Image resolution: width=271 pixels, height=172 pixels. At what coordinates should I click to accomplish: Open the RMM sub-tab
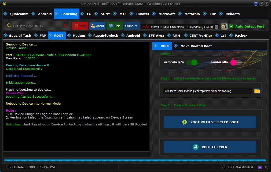[x=174, y=36]
